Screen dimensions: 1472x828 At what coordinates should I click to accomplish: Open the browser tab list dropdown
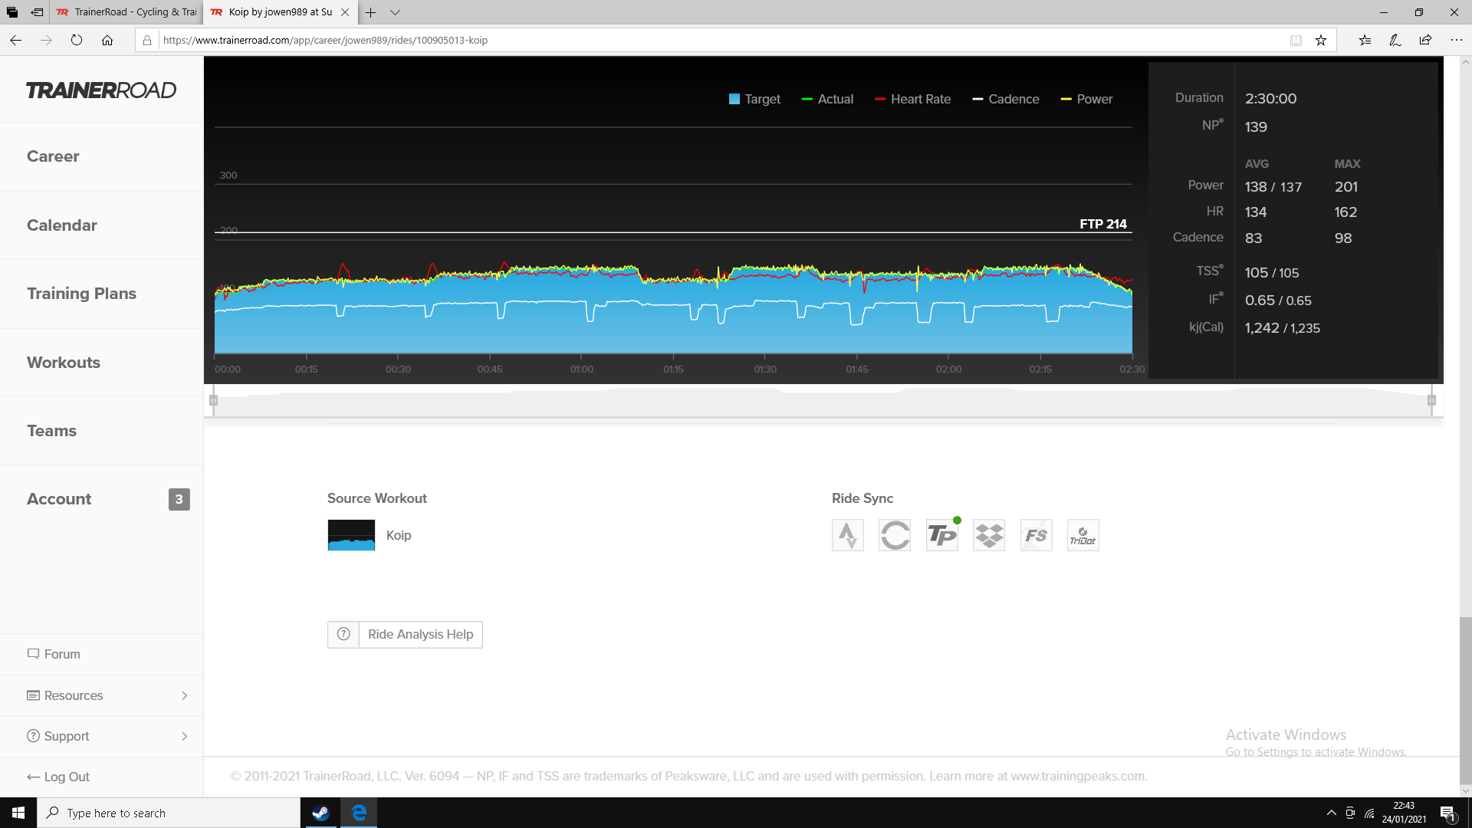[395, 12]
